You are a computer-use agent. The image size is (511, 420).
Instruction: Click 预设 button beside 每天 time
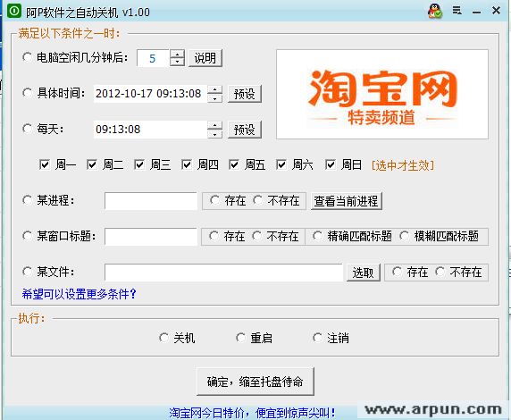click(245, 130)
